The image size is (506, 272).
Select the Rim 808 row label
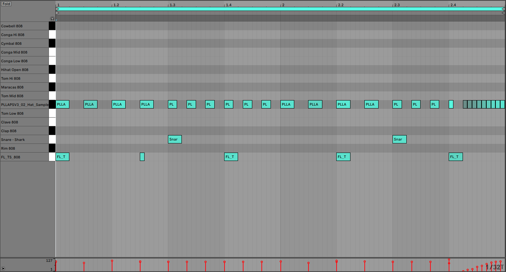(24, 148)
